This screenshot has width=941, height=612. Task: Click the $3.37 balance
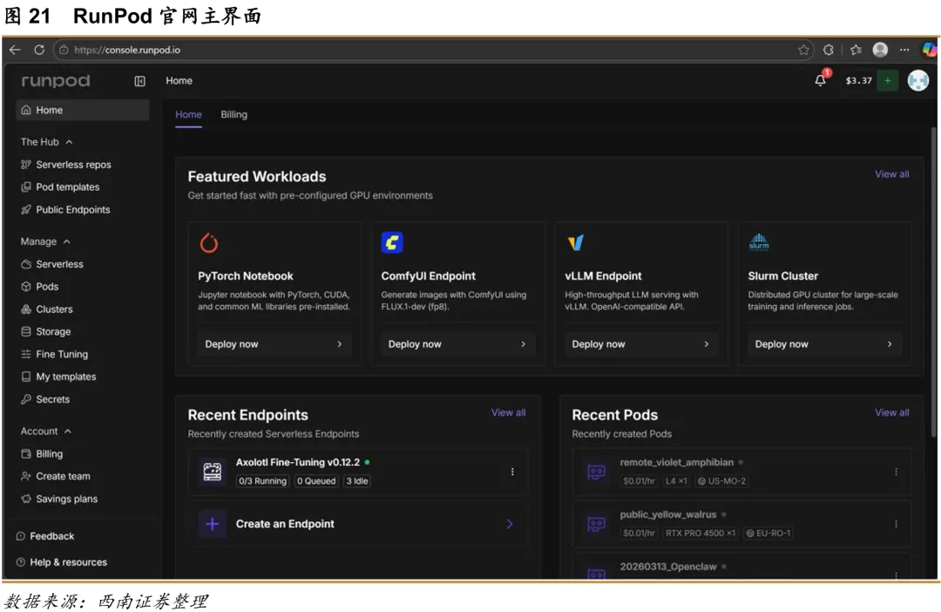click(x=859, y=80)
